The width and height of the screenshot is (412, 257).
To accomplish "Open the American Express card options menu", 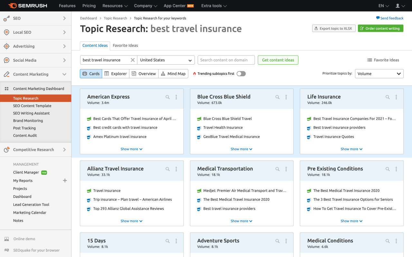I will (176, 97).
